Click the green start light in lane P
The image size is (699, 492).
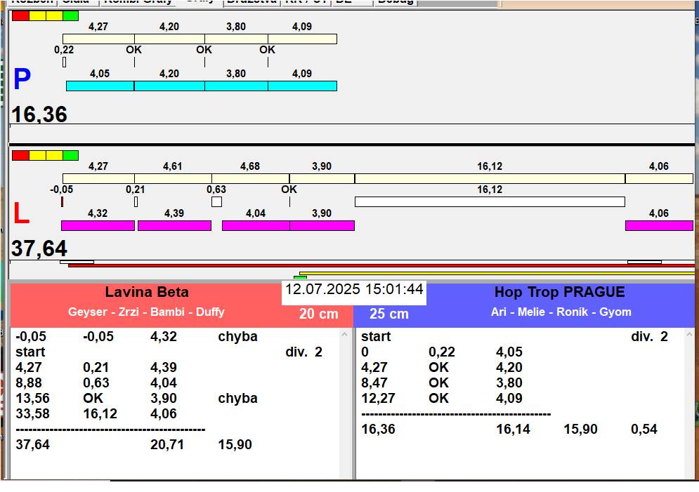[70, 16]
